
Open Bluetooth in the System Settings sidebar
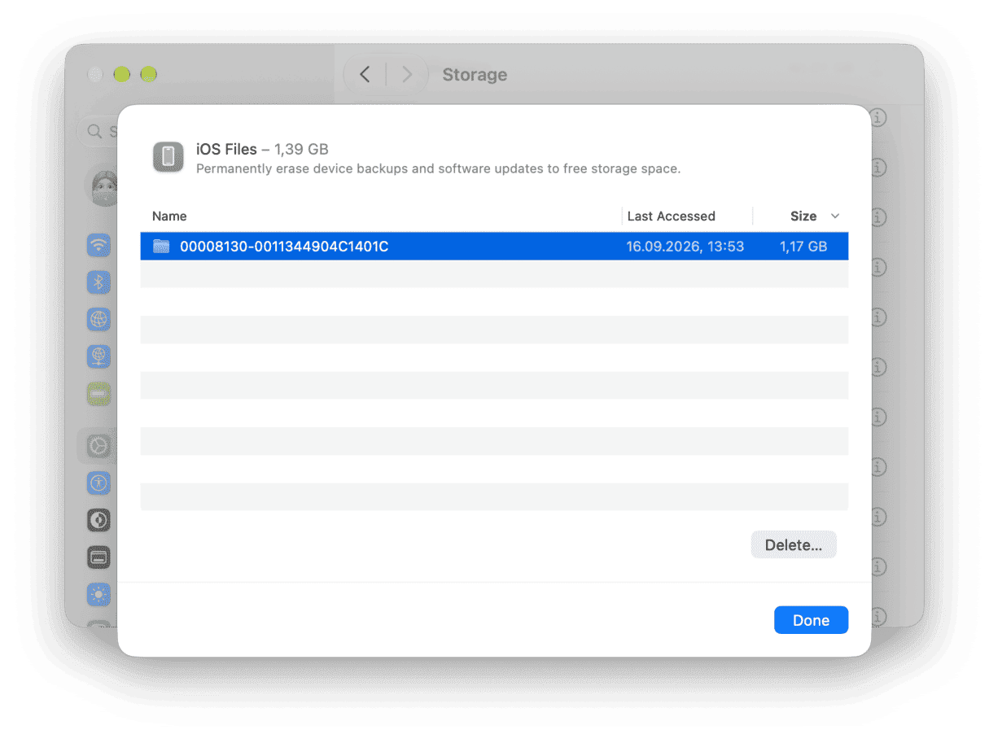click(98, 282)
